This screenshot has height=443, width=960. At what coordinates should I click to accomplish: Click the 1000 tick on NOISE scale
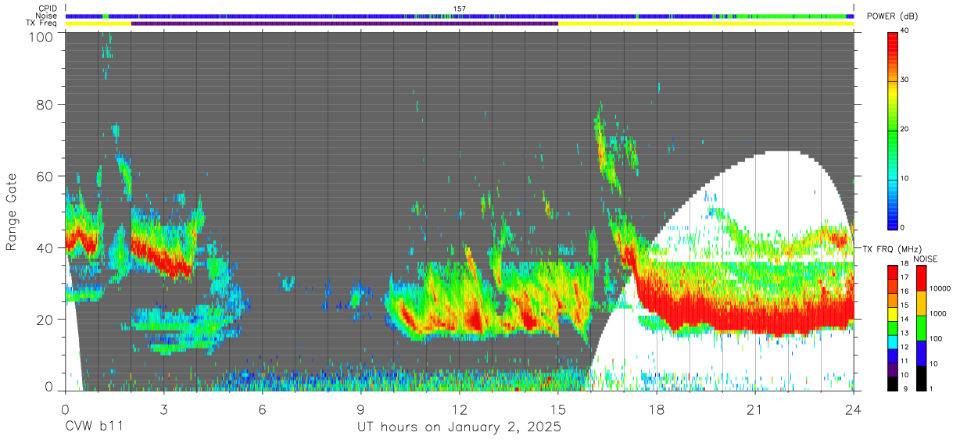(939, 314)
